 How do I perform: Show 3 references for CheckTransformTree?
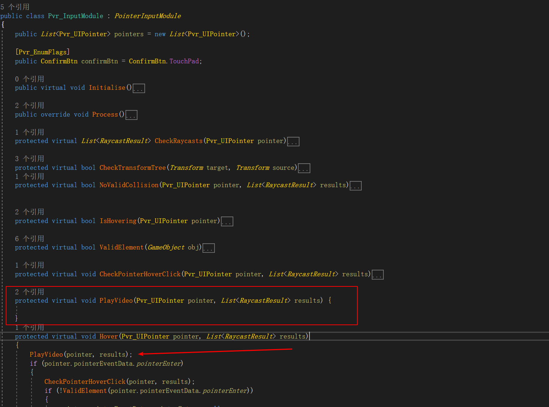point(29,158)
